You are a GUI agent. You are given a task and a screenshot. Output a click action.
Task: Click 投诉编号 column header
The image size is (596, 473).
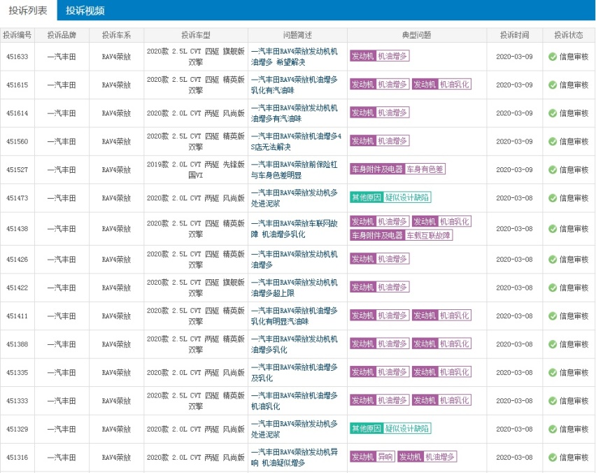[17, 35]
